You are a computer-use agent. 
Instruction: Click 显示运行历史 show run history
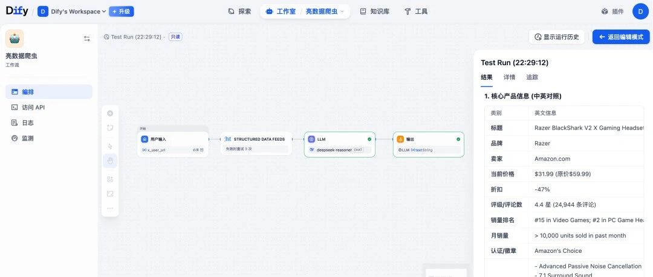click(x=557, y=37)
